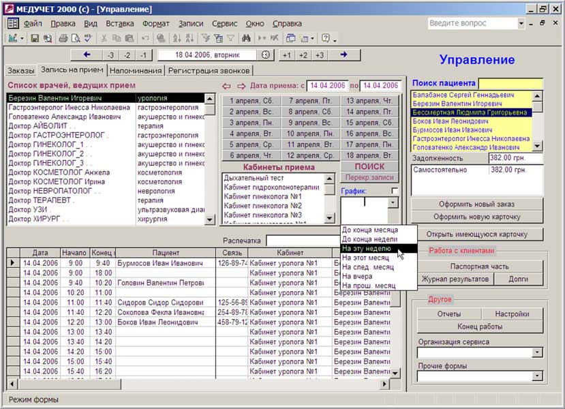This screenshot has height=409, width=565.
Task: Click the Cut scissors icon
Action: [x=104, y=38]
